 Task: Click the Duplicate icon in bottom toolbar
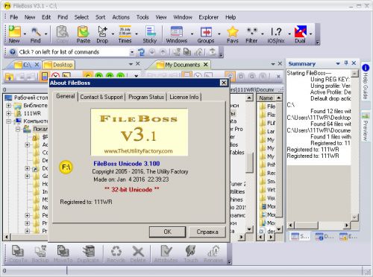[88, 254]
